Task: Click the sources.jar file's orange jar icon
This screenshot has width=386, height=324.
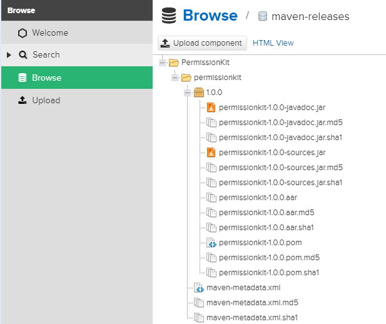Action: tap(211, 153)
